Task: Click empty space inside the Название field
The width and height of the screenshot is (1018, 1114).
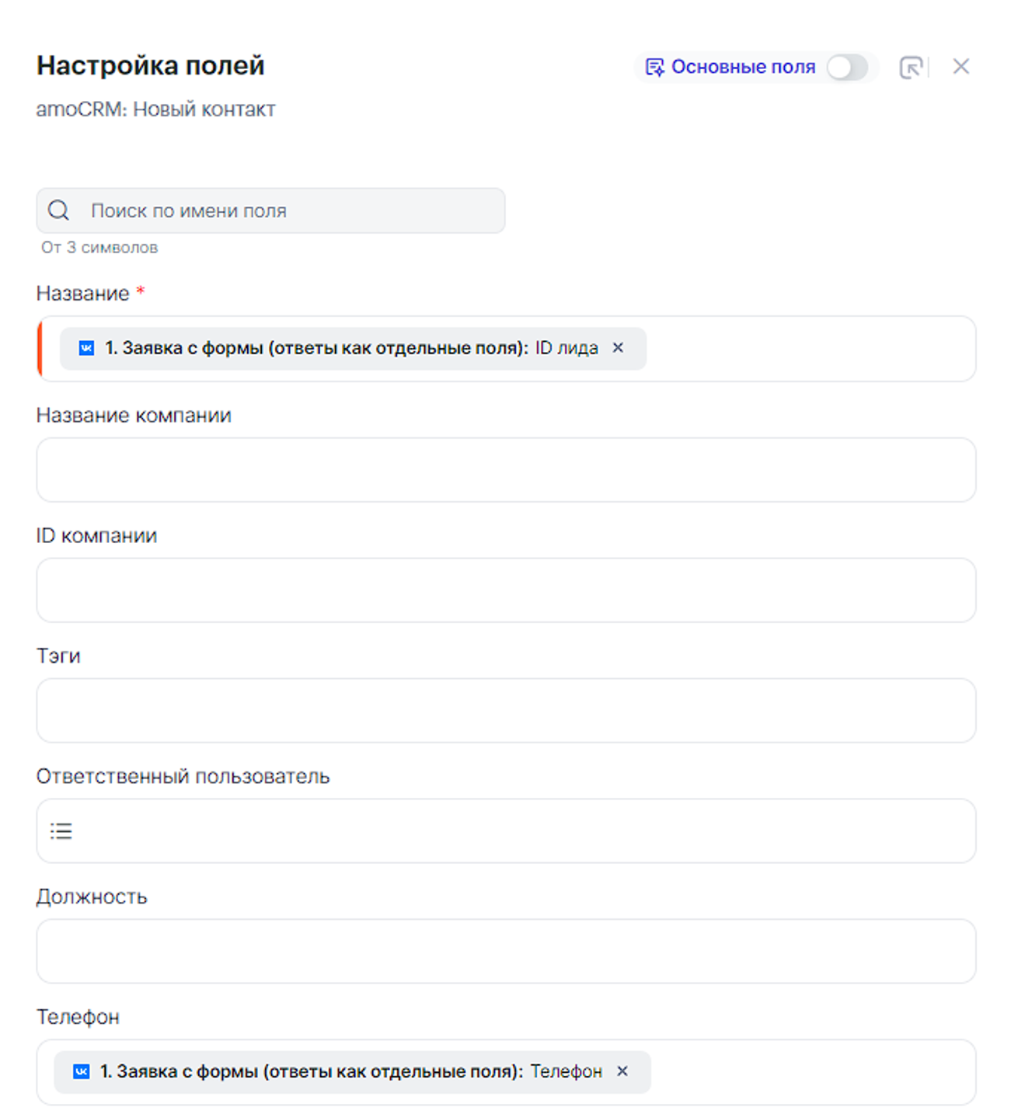Action: (x=808, y=349)
